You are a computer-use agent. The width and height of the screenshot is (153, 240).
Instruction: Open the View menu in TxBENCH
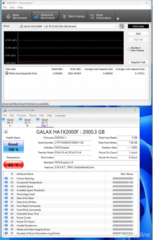pyautogui.click(x=12, y=7)
